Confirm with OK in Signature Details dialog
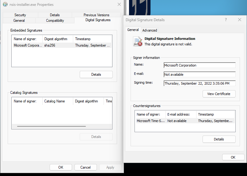Screen dimensions: 247x176 pyautogui.click(x=233, y=157)
